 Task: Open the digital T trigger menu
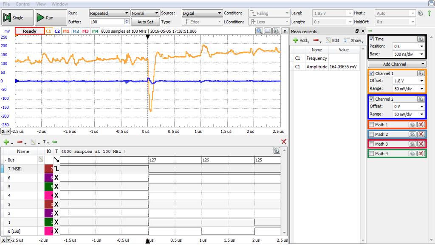[x=46, y=142]
